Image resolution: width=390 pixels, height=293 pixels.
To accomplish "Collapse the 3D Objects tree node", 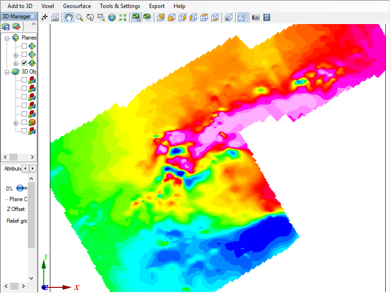I will pos(7,72).
